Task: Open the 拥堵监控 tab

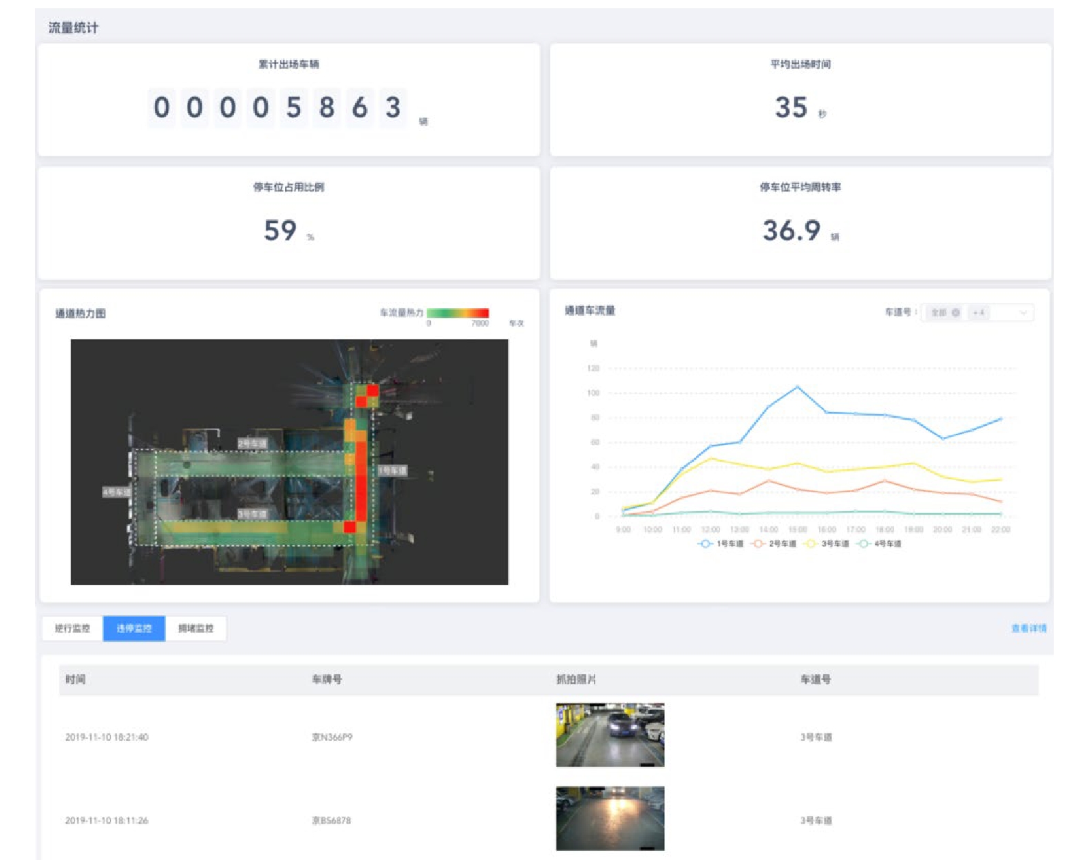Action: pyautogui.click(x=195, y=628)
